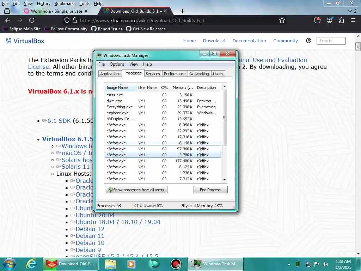361x271 pixels.
Task: Open the Community nav link
Action: (285, 41)
